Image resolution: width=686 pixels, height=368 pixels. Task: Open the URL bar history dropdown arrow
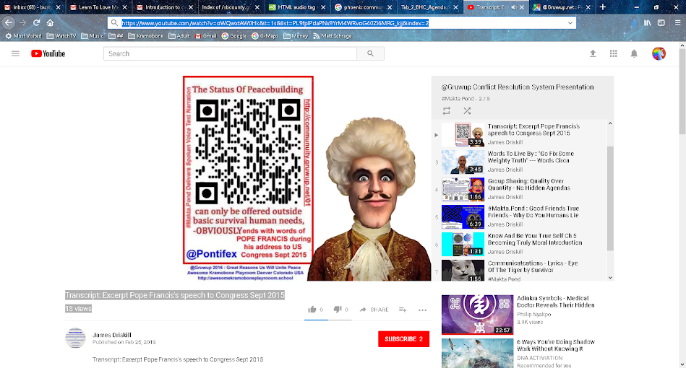[x=570, y=22]
